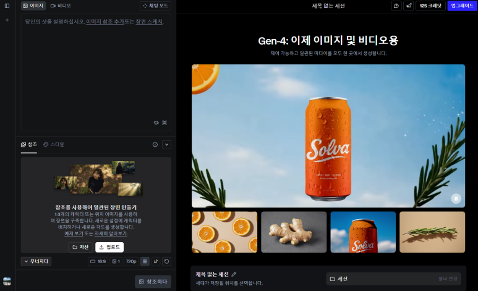Screen dimensions: 478x291
Task: Open the 세션 folder selector
Action: pos(393,279)
